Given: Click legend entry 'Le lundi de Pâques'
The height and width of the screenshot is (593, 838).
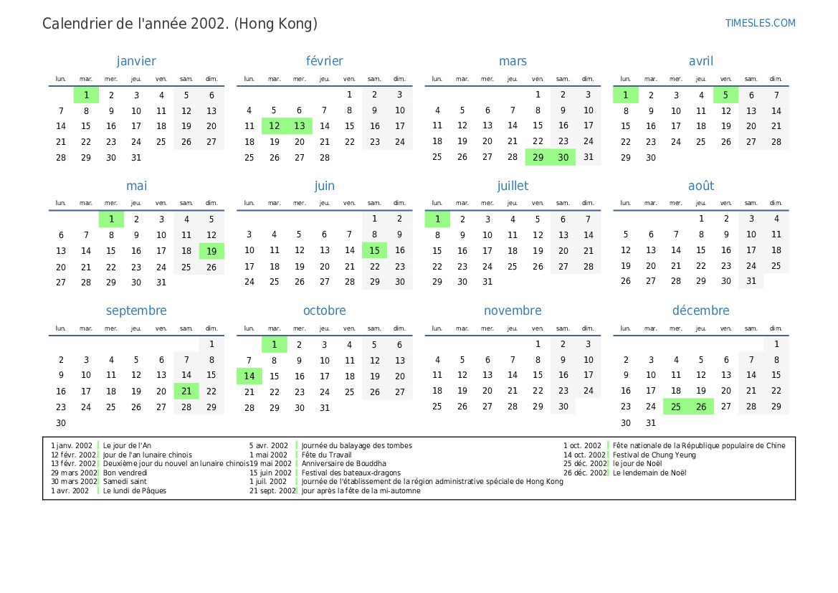Looking at the screenshot, I should pyautogui.click(x=134, y=491).
